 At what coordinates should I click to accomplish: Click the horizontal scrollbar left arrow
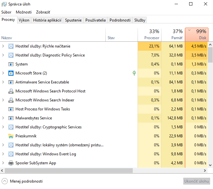(x=2, y=170)
